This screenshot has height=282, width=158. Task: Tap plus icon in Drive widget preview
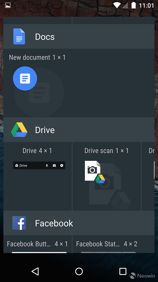[x=62, y=165]
